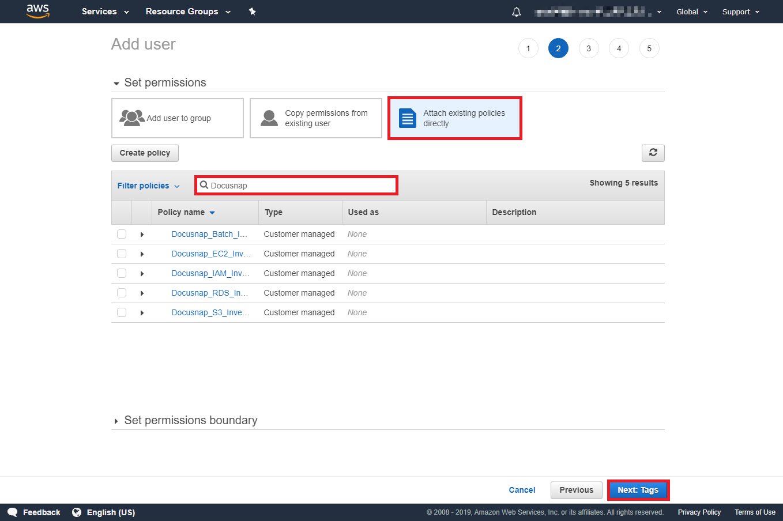Open the Docusnap_S3_Inve… policy link
Image resolution: width=783 pixels, height=521 pixels.
point(210,312)
